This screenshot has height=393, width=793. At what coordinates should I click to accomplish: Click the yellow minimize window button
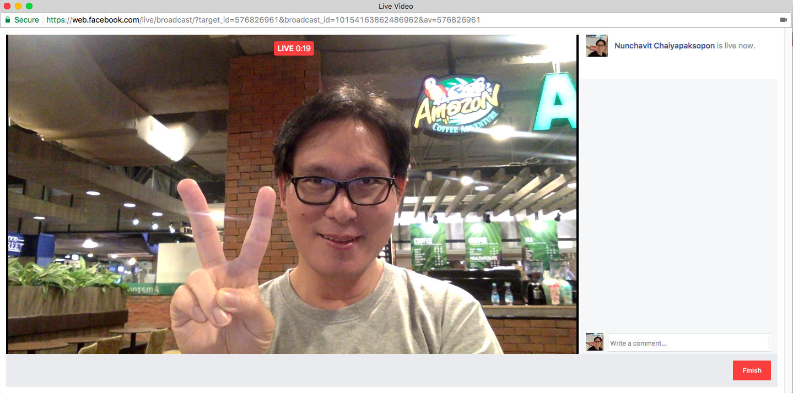(x=18, y=6)
